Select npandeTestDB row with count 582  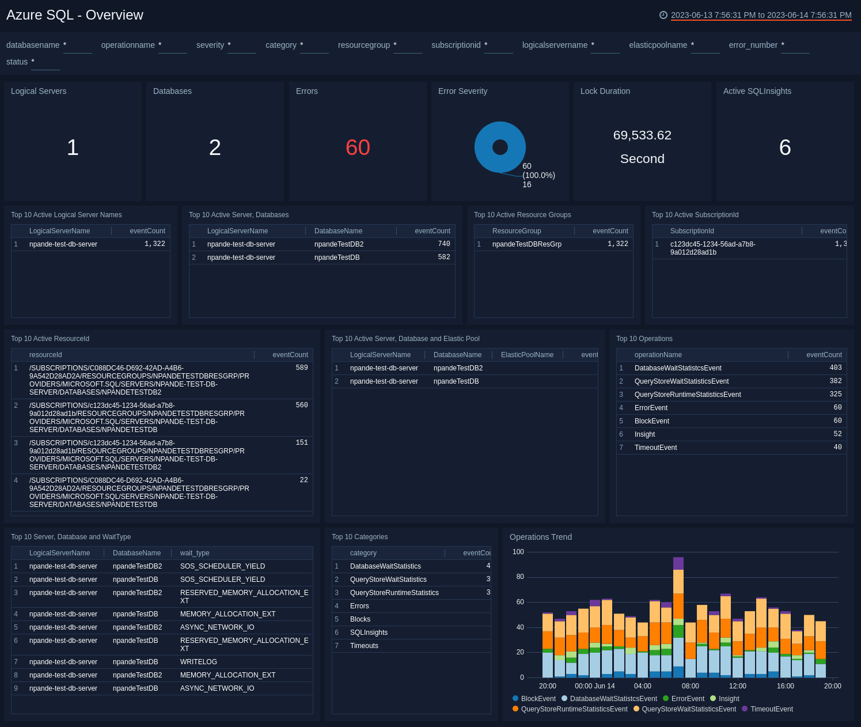(x=322, y=258)
